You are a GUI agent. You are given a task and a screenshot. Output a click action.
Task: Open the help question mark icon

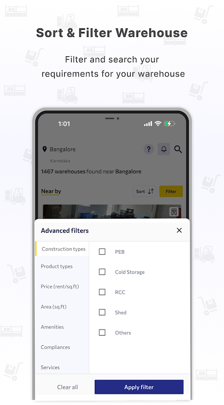(148, 149)
